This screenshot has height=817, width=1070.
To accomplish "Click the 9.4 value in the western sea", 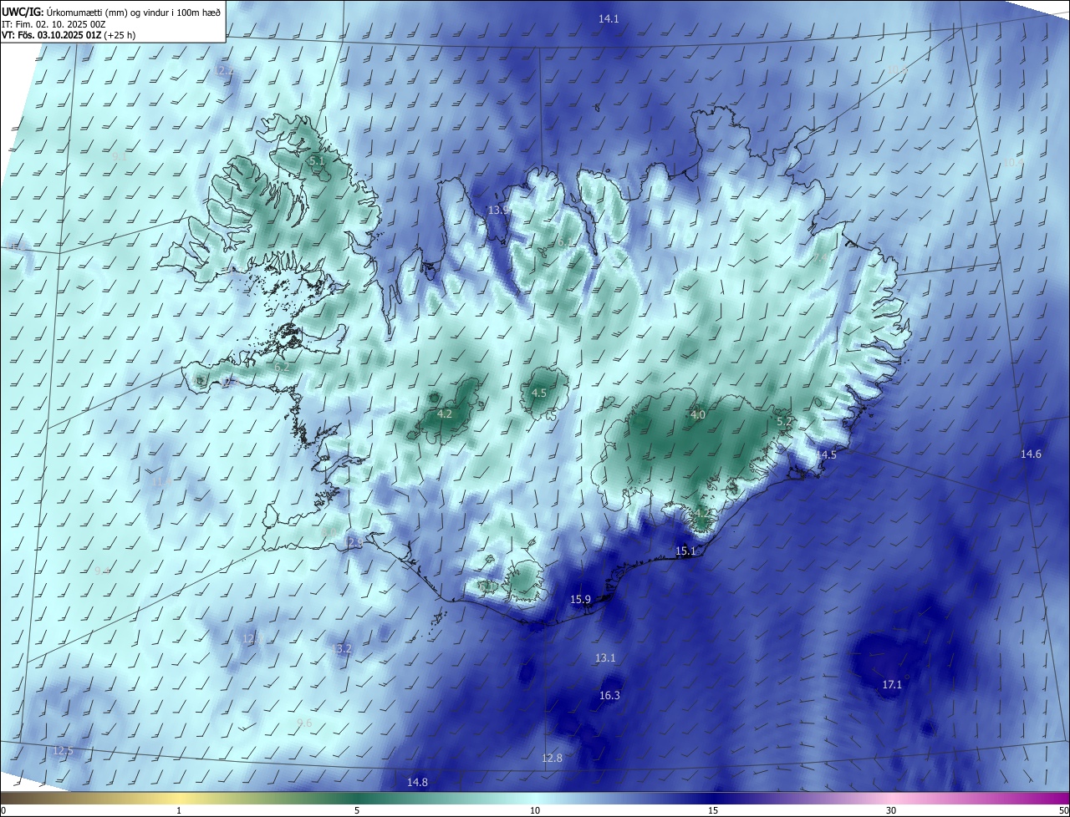I will [102, 571].
